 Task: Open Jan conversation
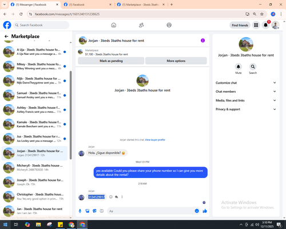click(x=34, y=211)
